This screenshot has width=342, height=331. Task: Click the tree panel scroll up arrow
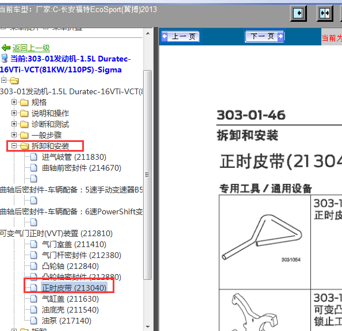[x=148, y=33]
